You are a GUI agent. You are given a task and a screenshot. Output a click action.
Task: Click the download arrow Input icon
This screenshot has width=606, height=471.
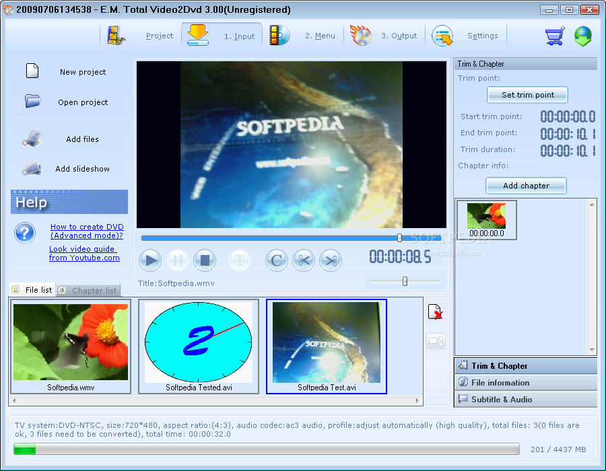tap(198, 35)
